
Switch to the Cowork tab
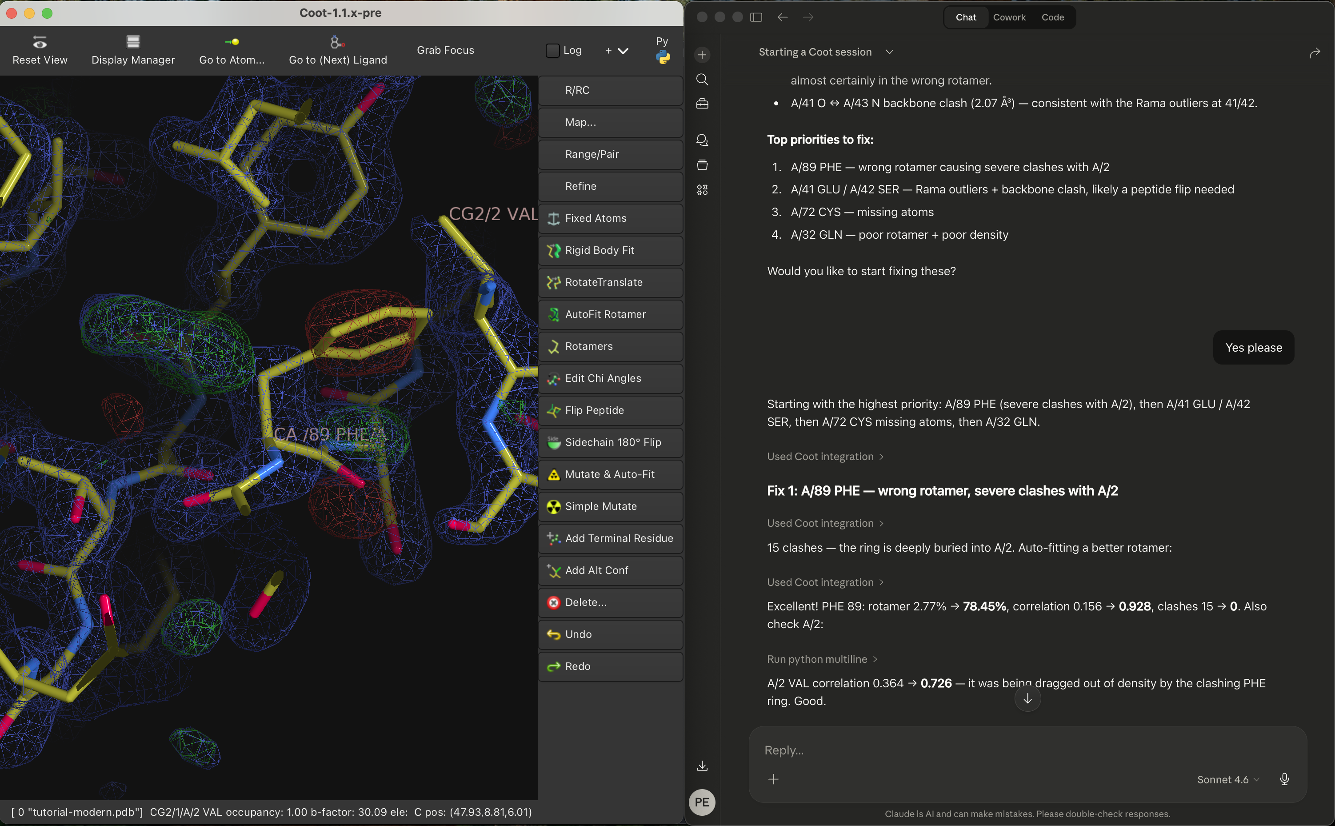[x=1009, y=17]
